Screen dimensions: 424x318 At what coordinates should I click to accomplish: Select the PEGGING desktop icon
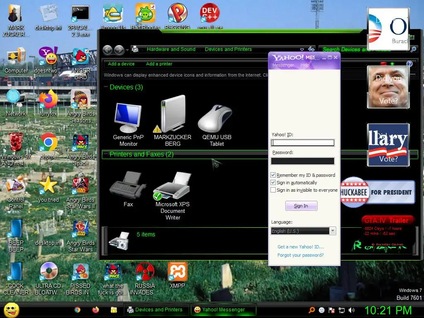point(177,16)
